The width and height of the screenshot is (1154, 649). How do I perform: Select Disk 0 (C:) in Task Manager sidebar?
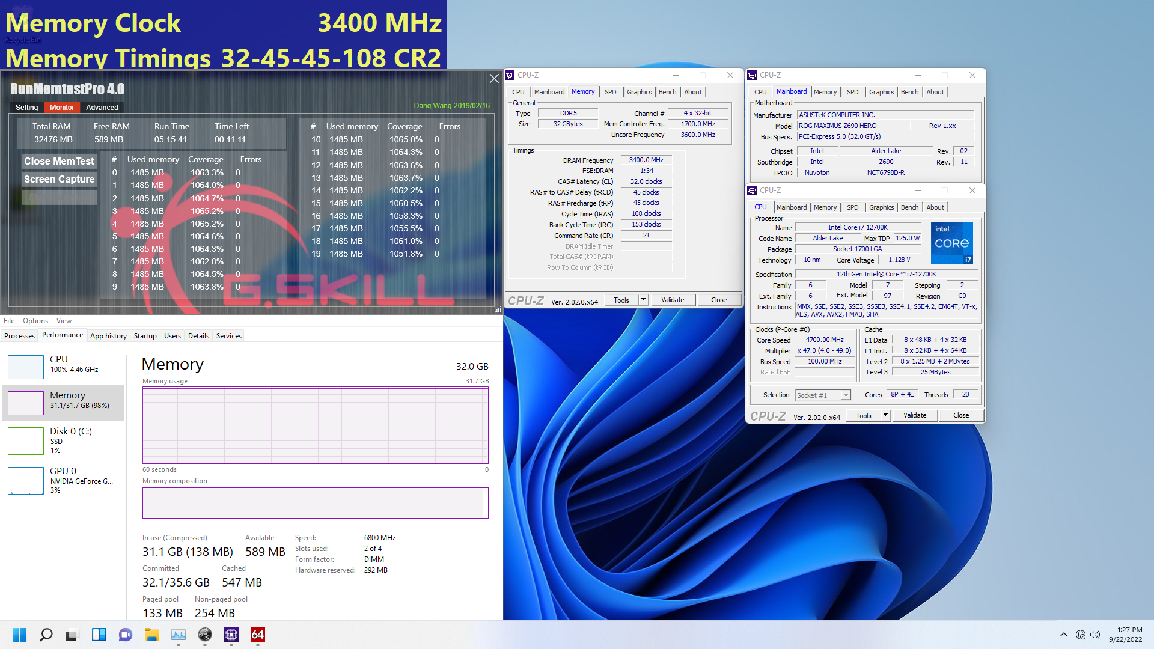(x=63, y=440)
